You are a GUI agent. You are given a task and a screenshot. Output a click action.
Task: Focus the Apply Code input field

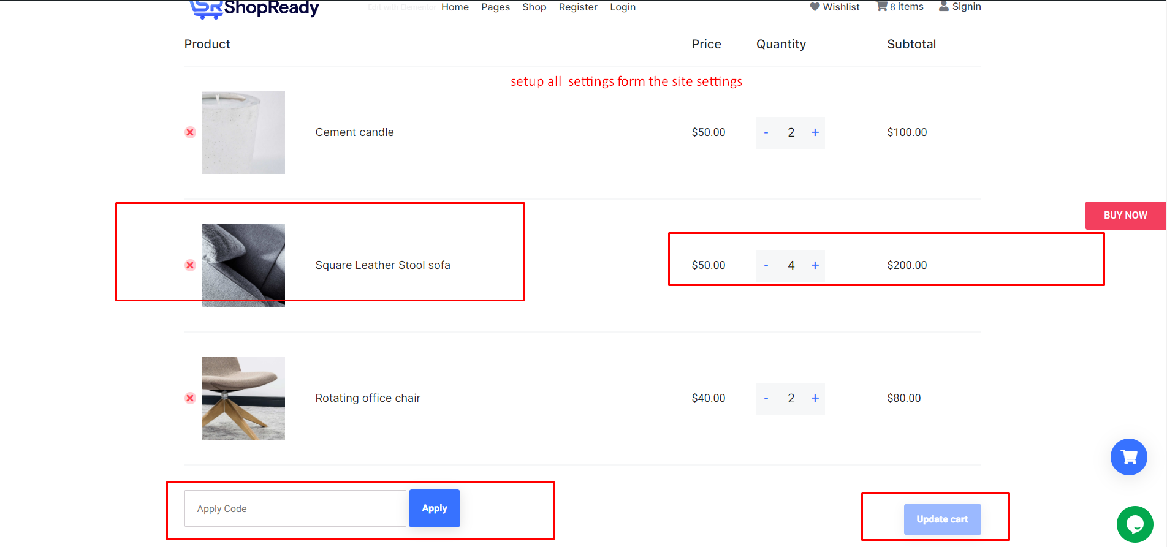click(295, 508)
